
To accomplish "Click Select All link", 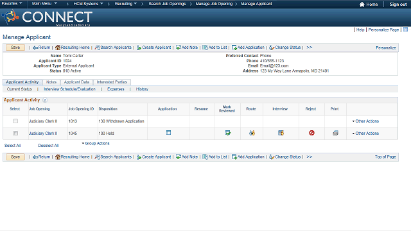I will click(13, 146).
